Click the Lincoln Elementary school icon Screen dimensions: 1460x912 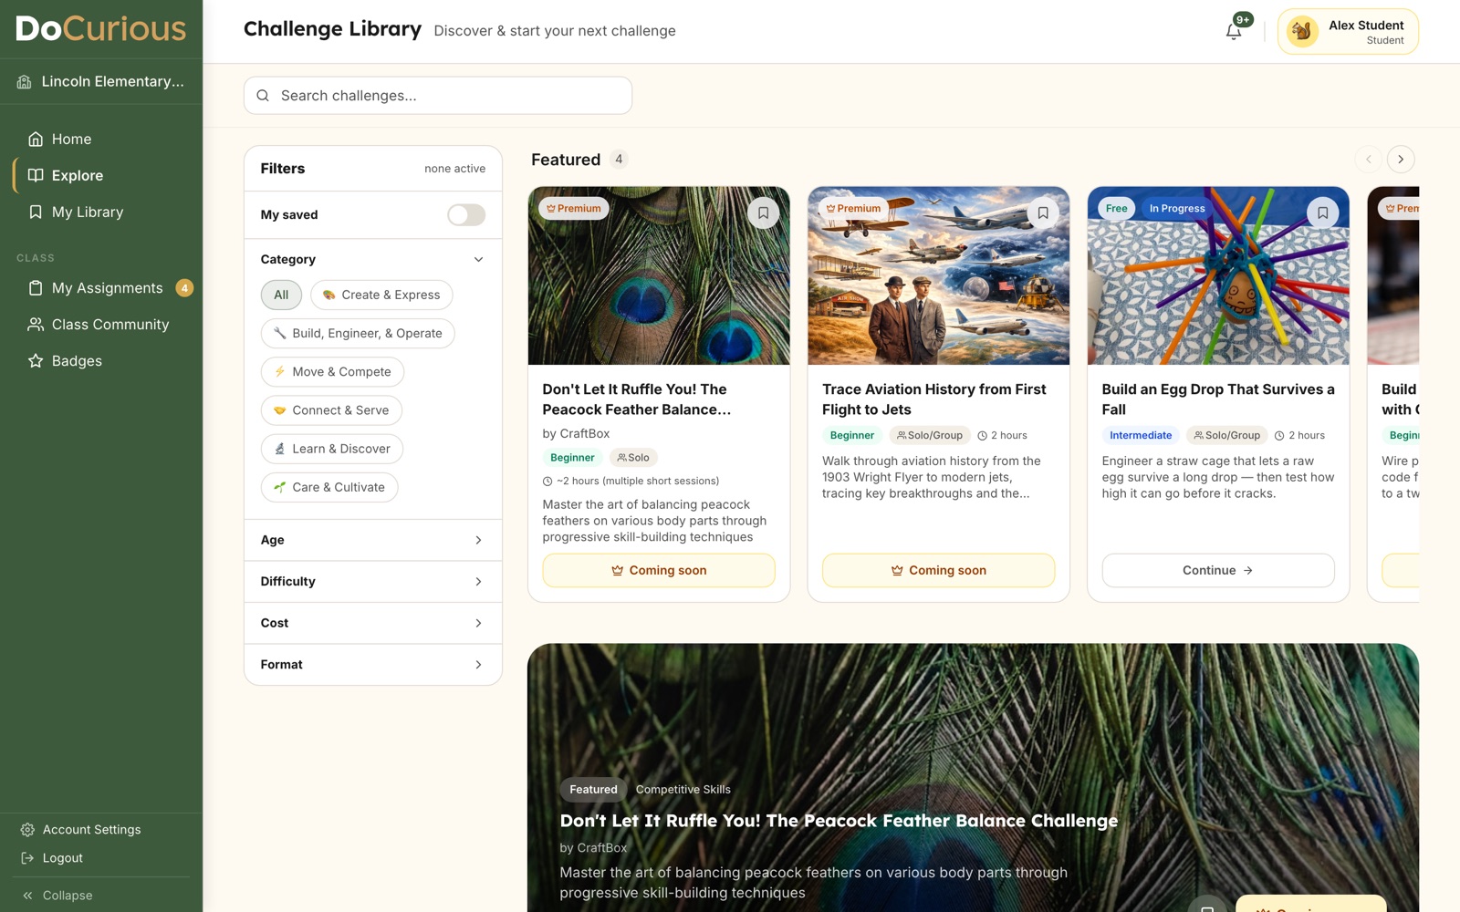coord(25,82)
